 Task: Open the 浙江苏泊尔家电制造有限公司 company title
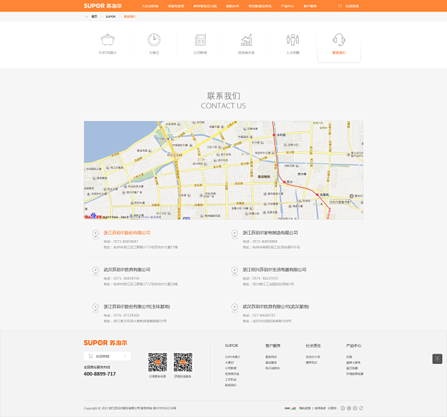tap(270, 233)
